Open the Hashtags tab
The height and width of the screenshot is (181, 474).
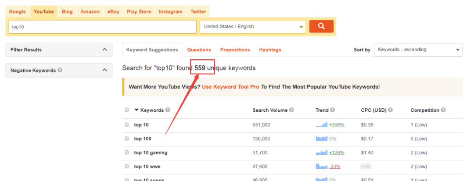point(270,50)
